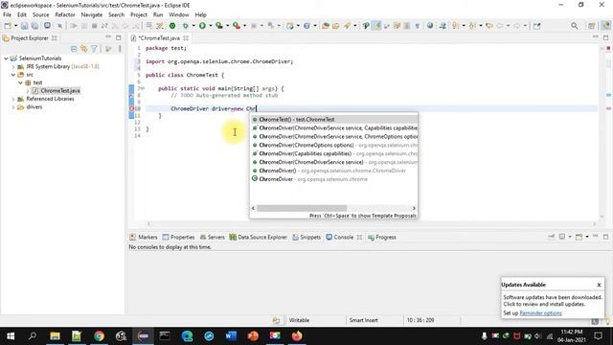Open Project Explorer view menu dots

pos(120,49)
